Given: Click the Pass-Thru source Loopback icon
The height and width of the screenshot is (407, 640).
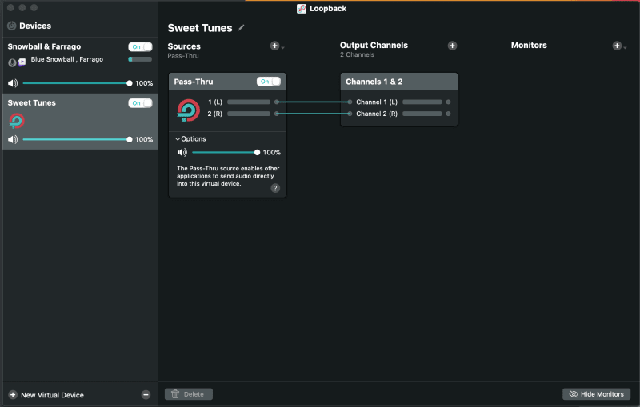Looking at the screenshot, I should point(188,110).
